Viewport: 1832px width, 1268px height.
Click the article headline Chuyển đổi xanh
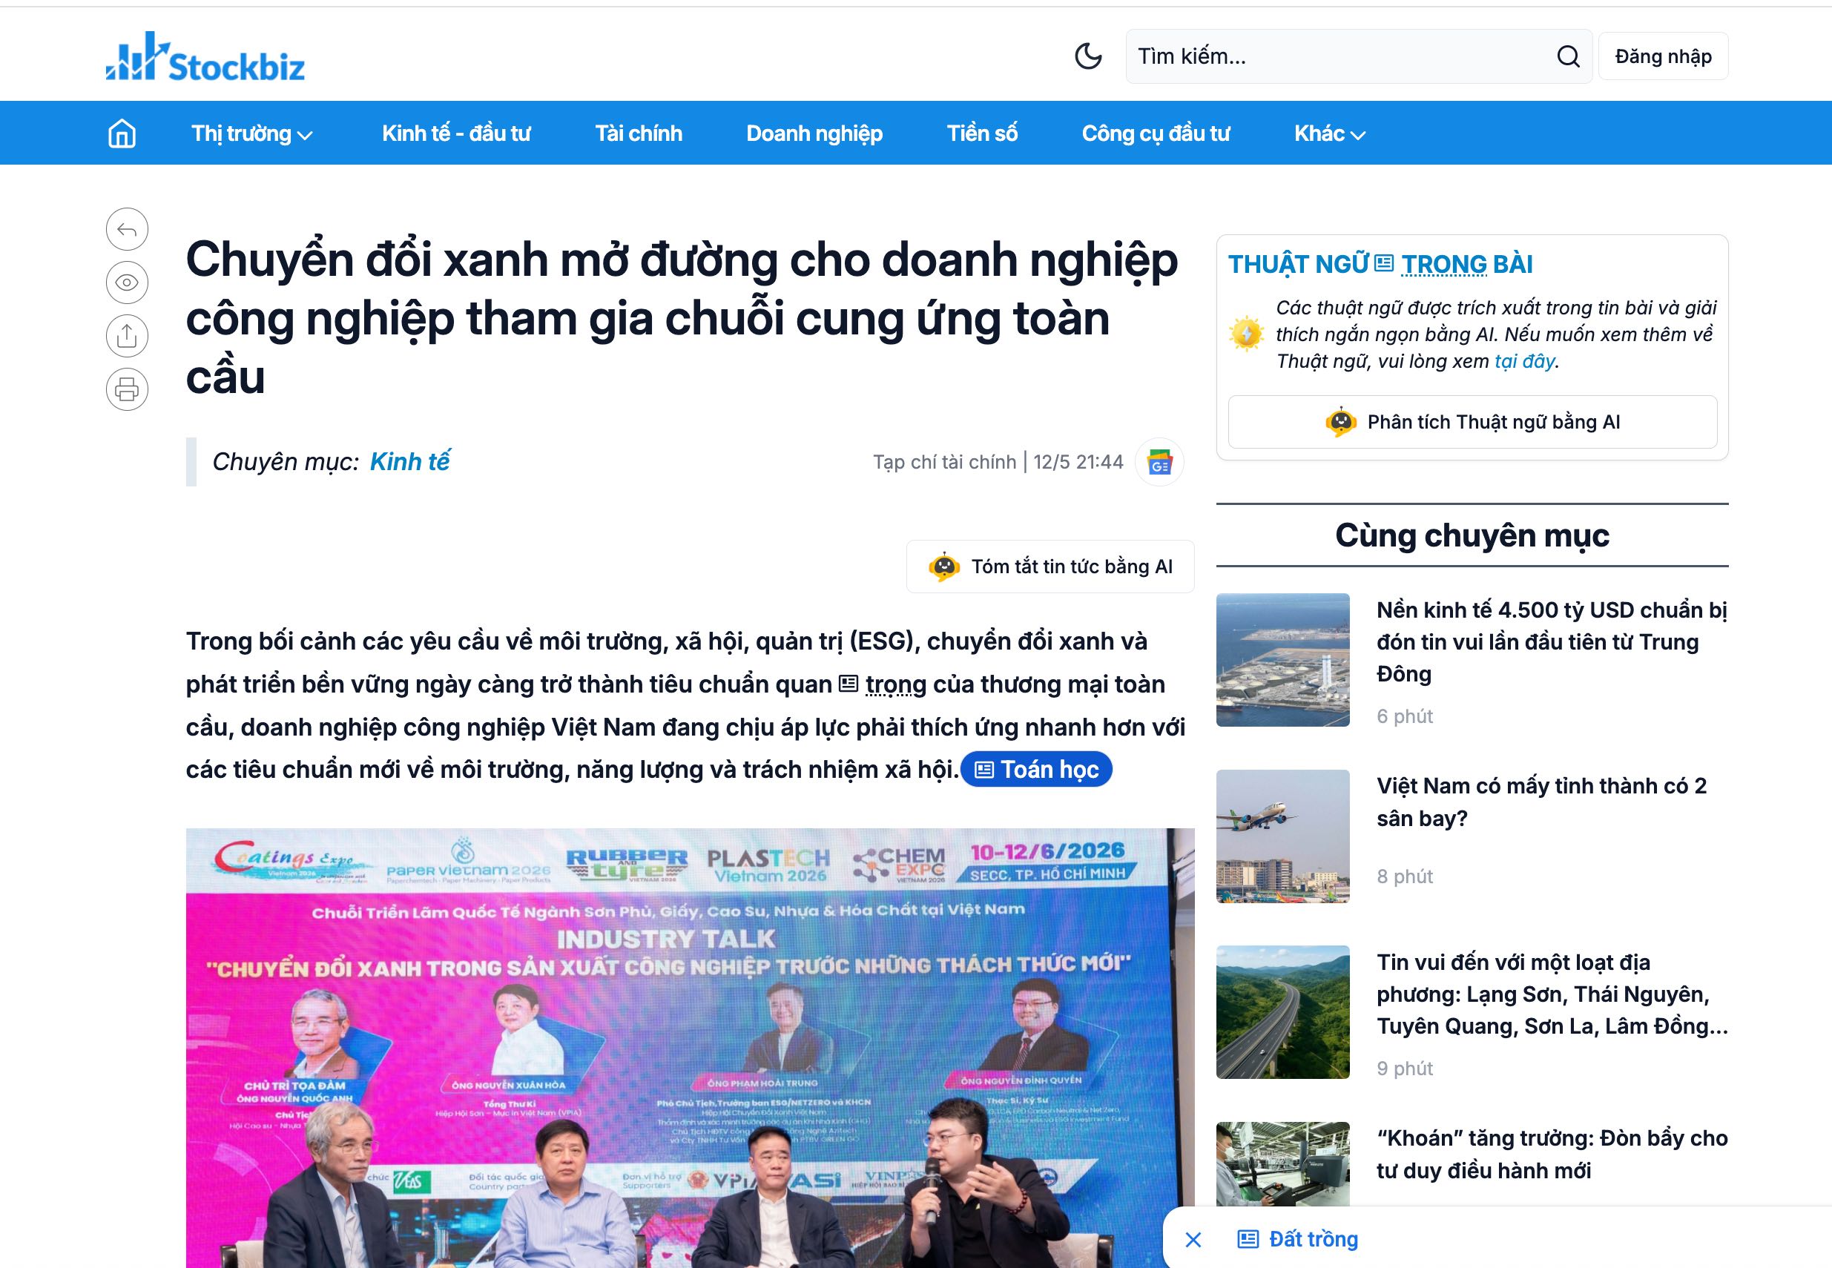[x=682, y=318]
